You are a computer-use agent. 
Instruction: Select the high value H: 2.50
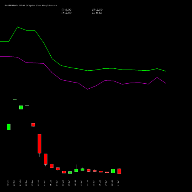click(97, 10)
